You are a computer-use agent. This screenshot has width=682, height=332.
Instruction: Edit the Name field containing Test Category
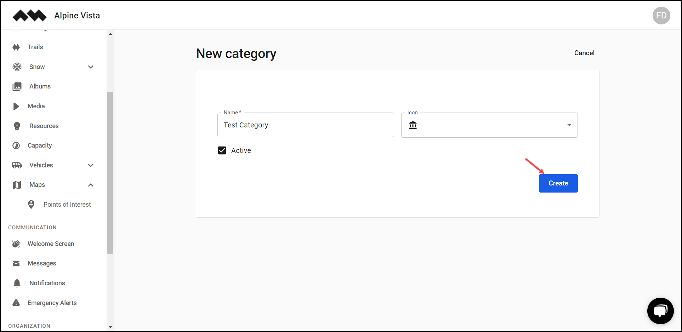[x=305, y=125]
